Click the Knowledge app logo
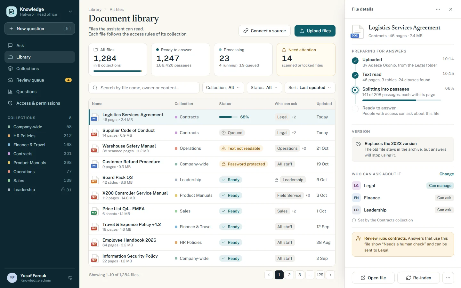The width and height of the screenshot is (461, 288). tap(12, 12)
